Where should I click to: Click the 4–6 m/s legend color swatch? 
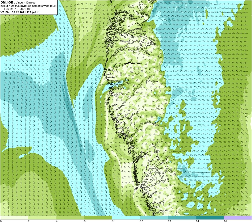pyautogui.click(x=70, y=217)
